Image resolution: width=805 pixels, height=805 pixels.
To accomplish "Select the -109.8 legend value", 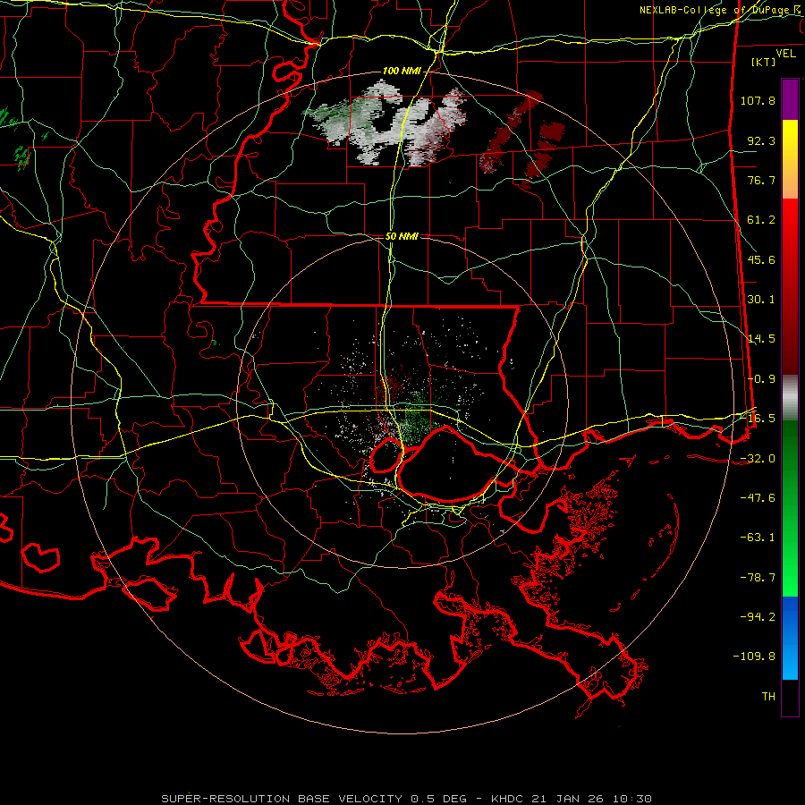I will point(755,657).
